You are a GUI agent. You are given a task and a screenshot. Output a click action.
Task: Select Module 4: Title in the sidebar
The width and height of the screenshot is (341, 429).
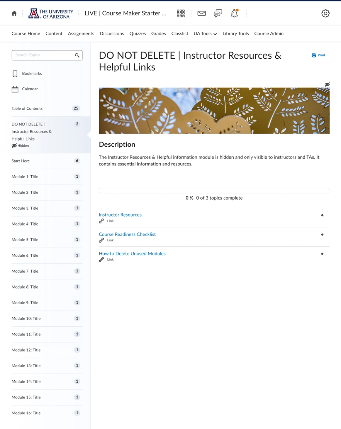pyautogui.click(x=47, y=224)
